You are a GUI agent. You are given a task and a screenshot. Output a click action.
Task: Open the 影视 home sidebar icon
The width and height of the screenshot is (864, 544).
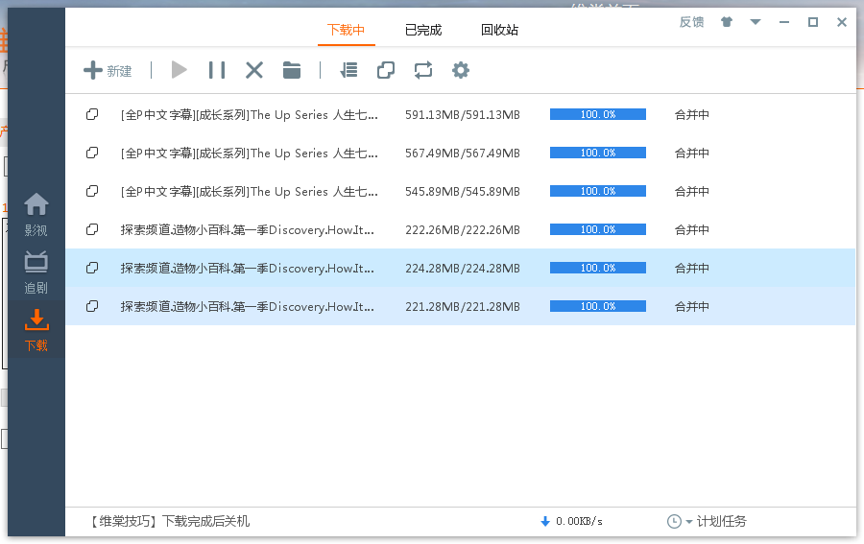(36, 214)
